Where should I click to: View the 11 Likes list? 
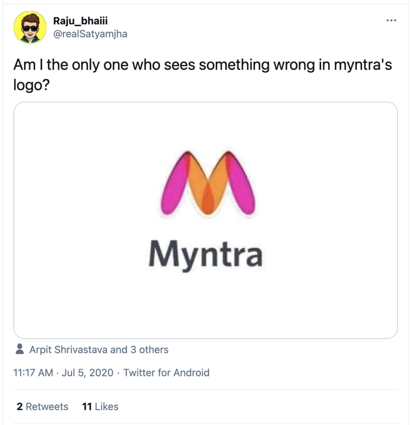[x=100, y=407]
